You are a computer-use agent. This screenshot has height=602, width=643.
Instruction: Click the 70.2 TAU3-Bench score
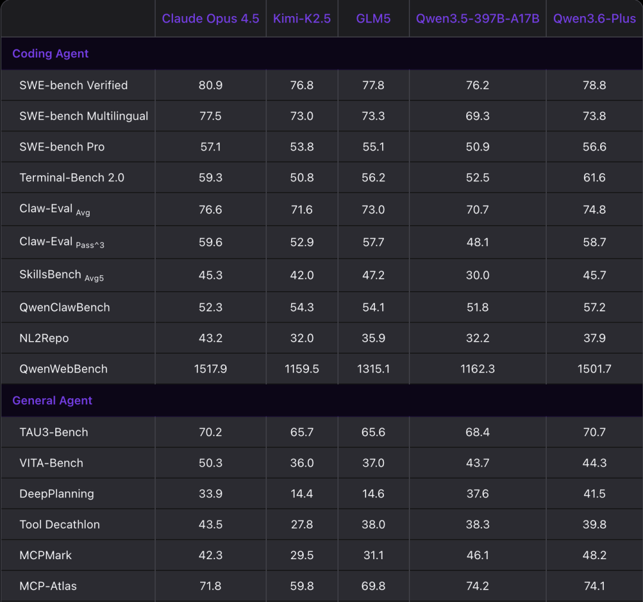(210, 432)
